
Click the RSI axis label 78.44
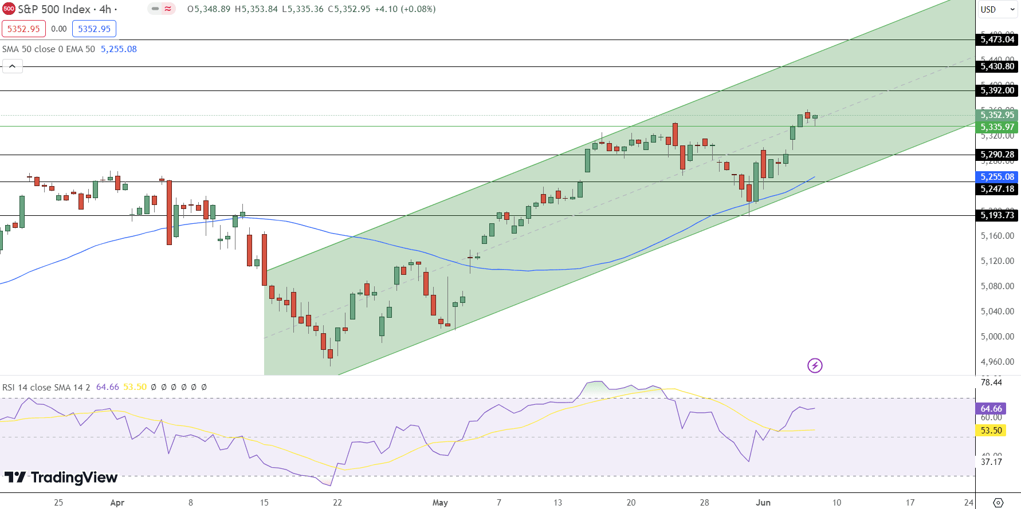pos(991,382)
